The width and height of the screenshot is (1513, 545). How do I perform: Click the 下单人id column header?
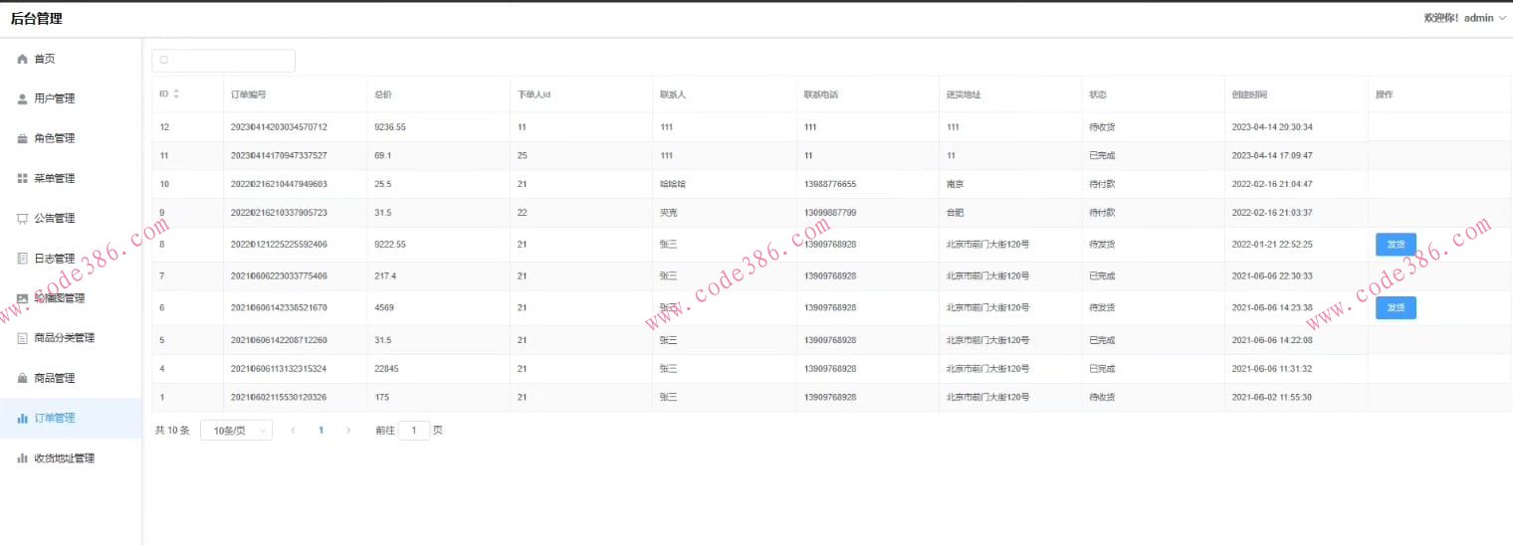tap(535, 94)
